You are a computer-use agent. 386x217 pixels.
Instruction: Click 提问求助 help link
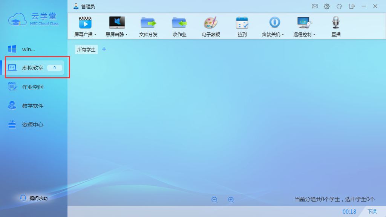[x=34, y=198]
